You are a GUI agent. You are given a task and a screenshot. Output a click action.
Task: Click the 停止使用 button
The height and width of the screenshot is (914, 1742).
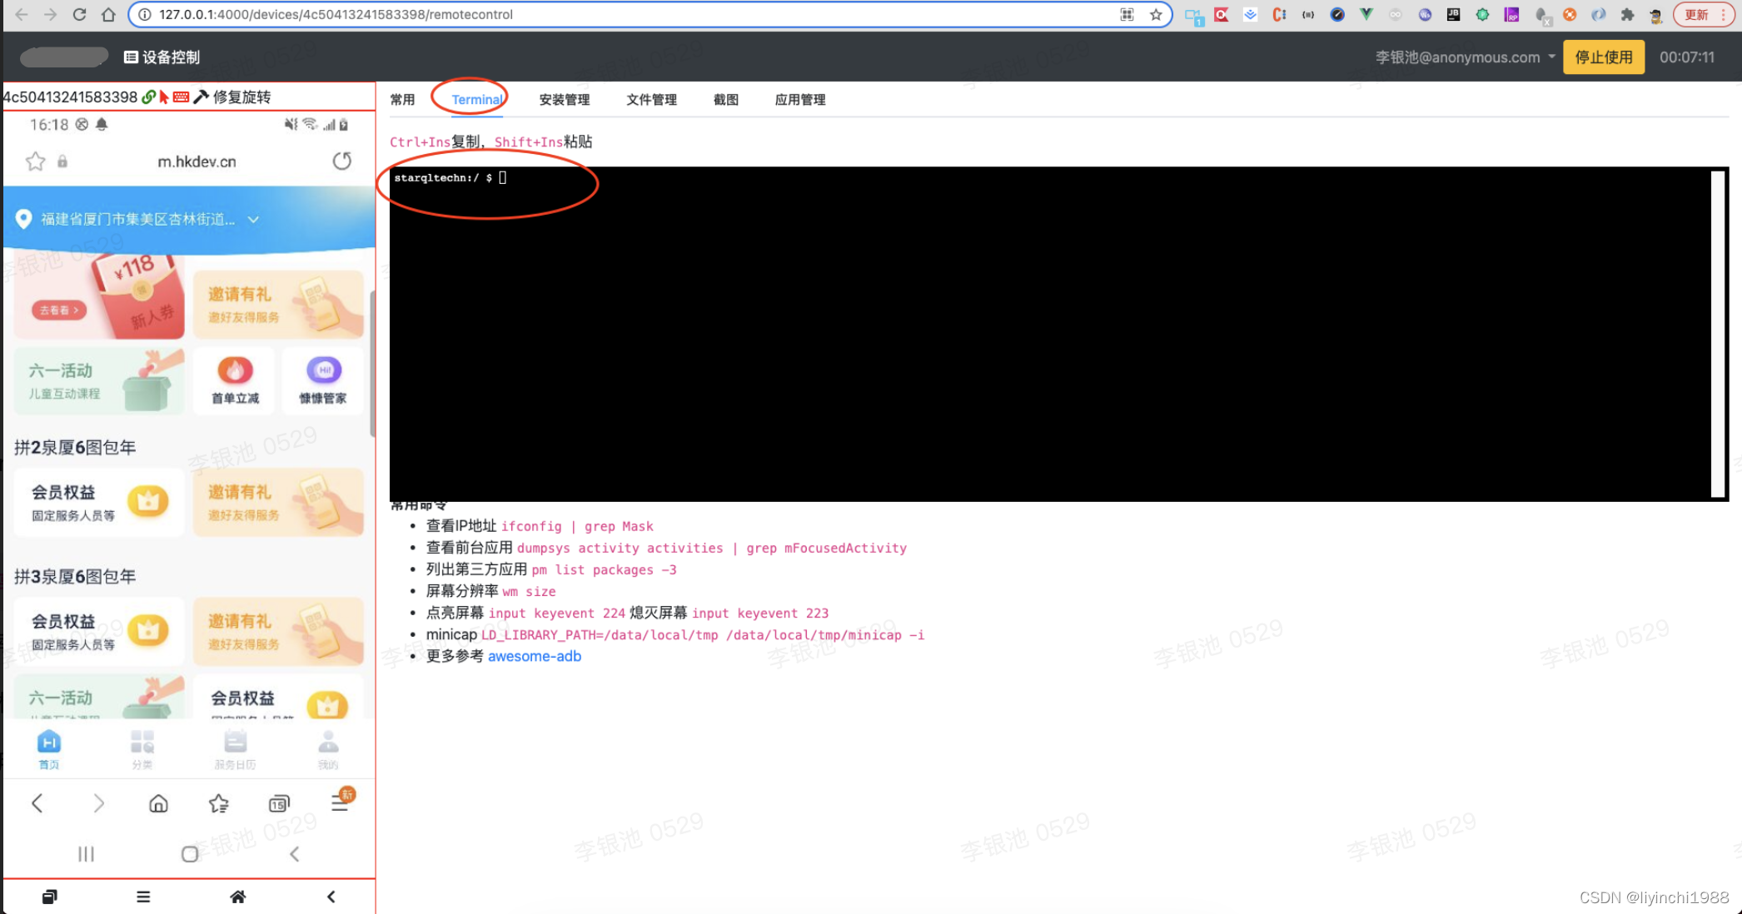click(x=1604, y=57)
